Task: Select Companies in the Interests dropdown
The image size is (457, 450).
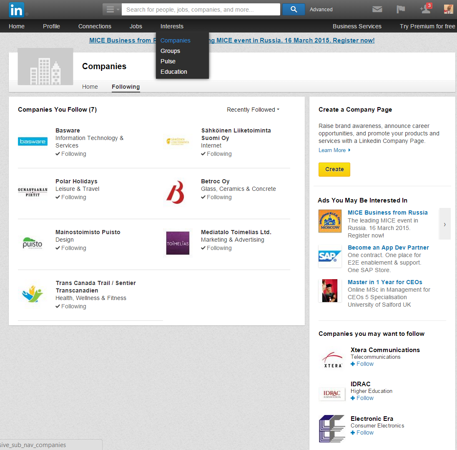Action: (176, 40)
